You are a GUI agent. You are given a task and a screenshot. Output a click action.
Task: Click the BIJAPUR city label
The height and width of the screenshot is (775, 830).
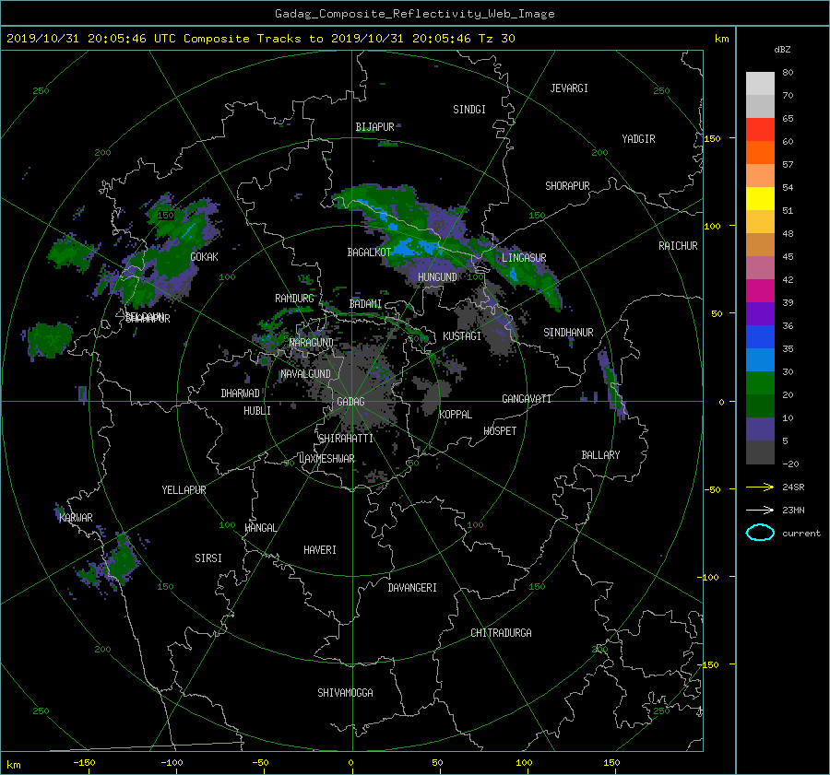click(x=374, y=127)
